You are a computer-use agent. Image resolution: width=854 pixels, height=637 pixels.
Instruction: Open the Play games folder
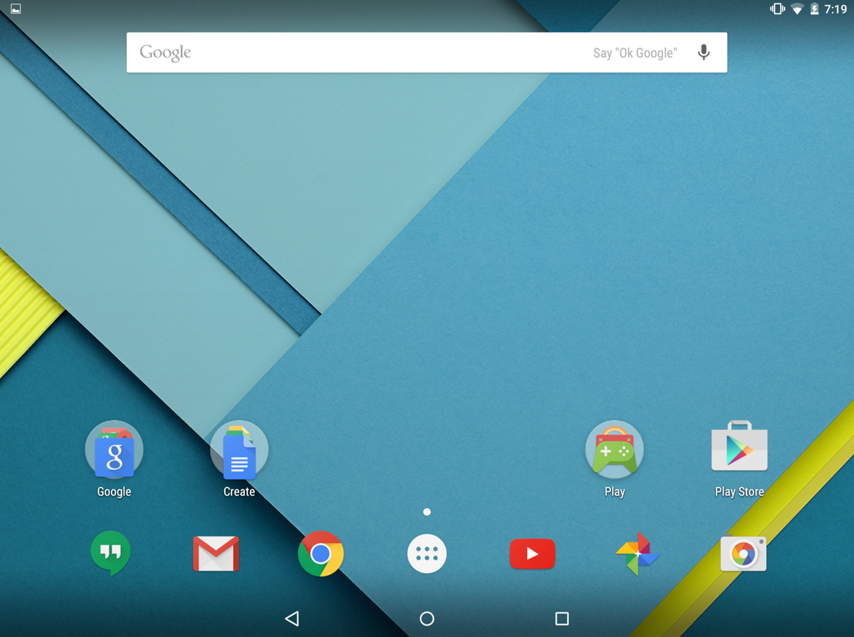[614, 449]
